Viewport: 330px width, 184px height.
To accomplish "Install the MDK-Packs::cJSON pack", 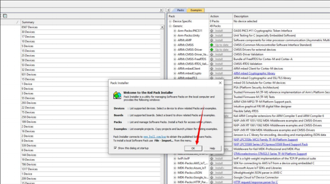I will (221, 173).
